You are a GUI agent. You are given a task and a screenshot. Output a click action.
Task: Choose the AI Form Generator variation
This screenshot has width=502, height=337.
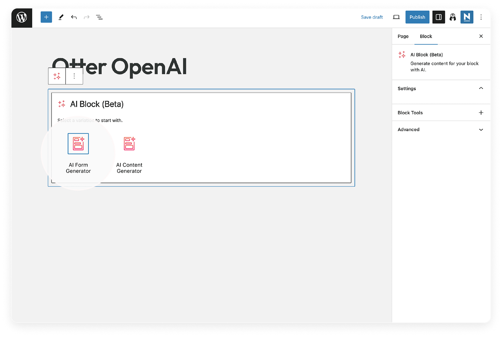[x=78, y=144]
